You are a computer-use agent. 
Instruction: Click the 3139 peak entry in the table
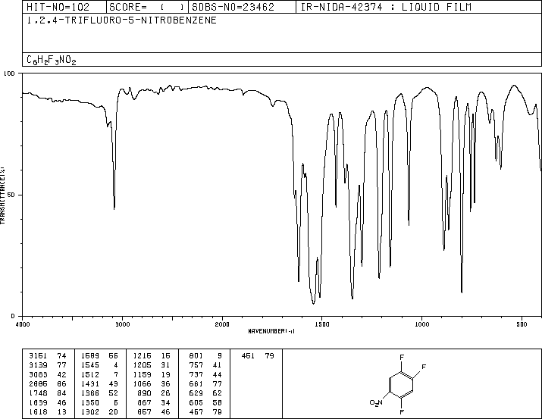pos(47,365)
